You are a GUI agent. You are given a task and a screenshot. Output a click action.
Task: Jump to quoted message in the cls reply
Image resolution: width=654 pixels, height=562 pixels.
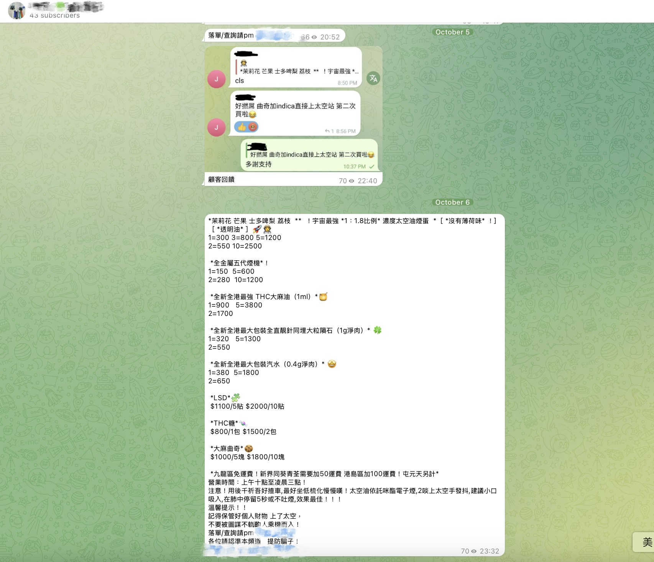click(x=297, y=67)
